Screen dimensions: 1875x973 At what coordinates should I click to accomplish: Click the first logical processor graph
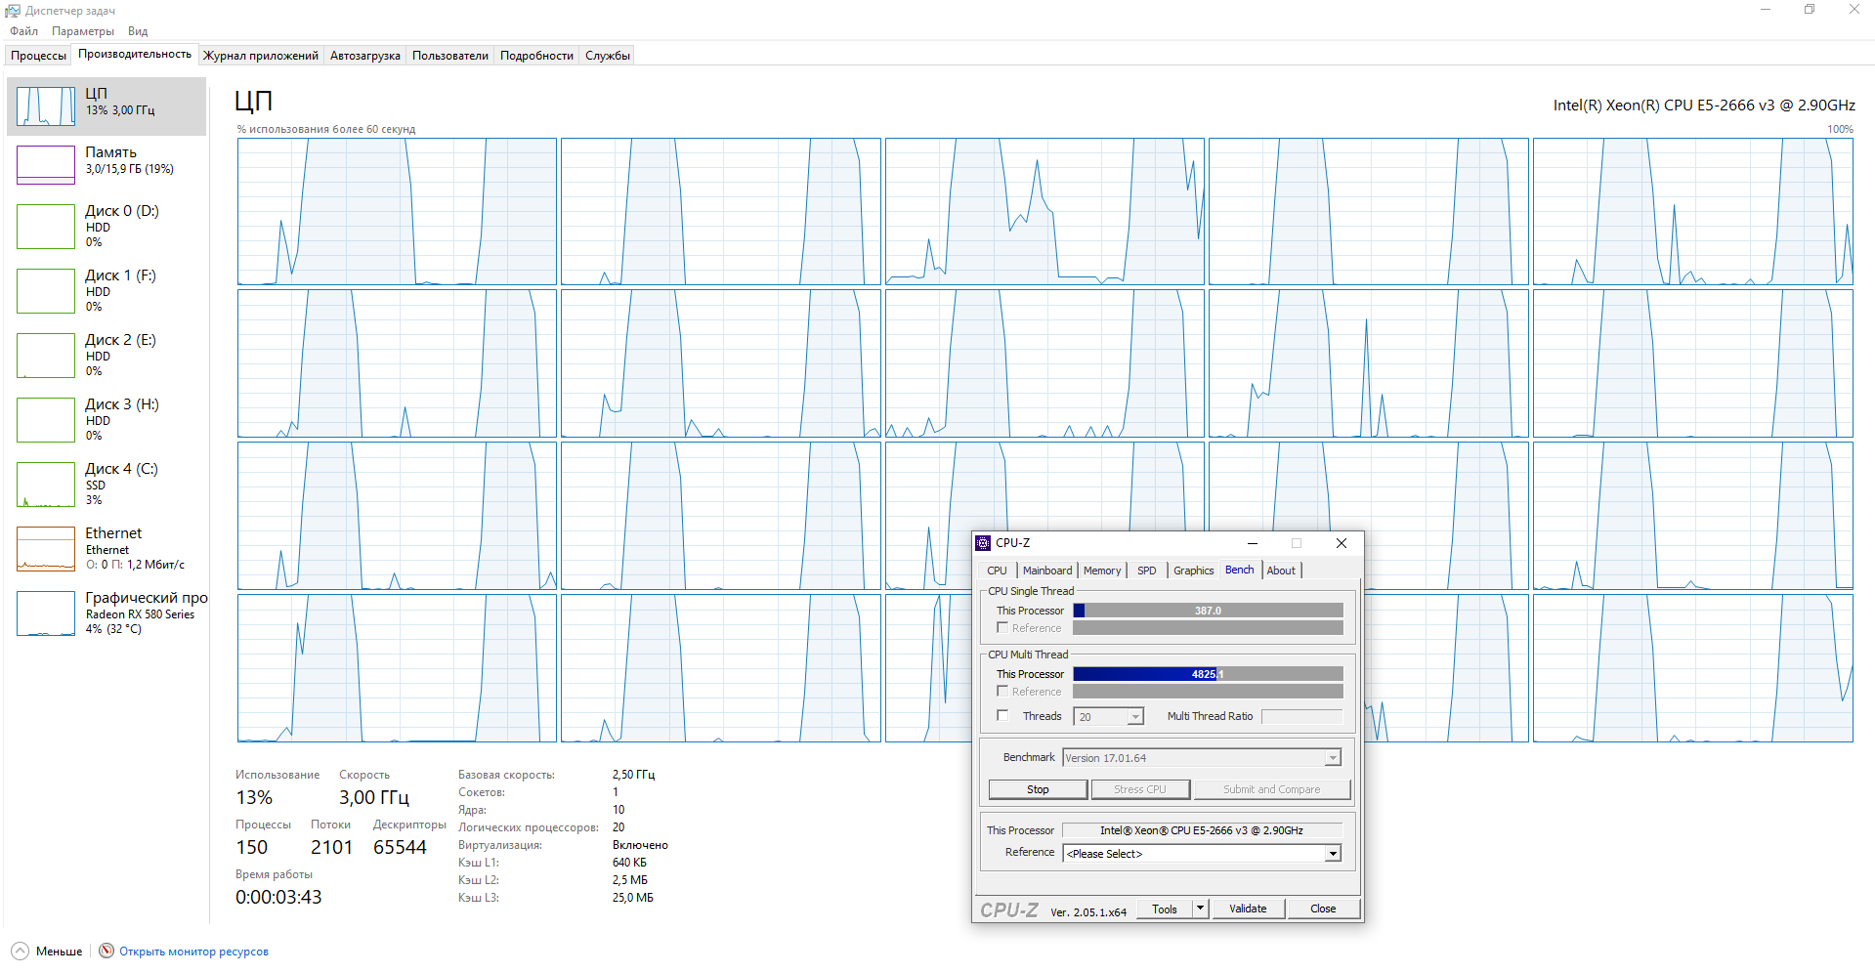click(x=397, y=212)
